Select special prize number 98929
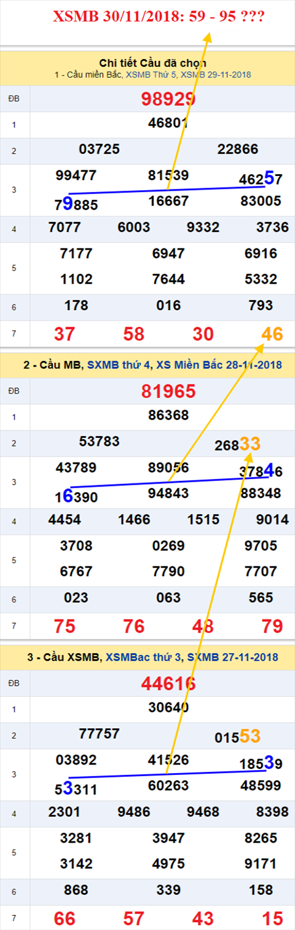Screen dimensions: 295x930 tap(168, 99)
